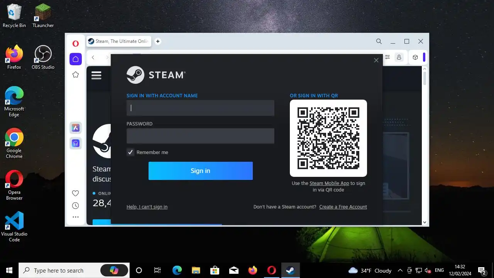This screenshot has width=494, height=278.
Task: Open a new Opera tab
Action: pos(158,41)
